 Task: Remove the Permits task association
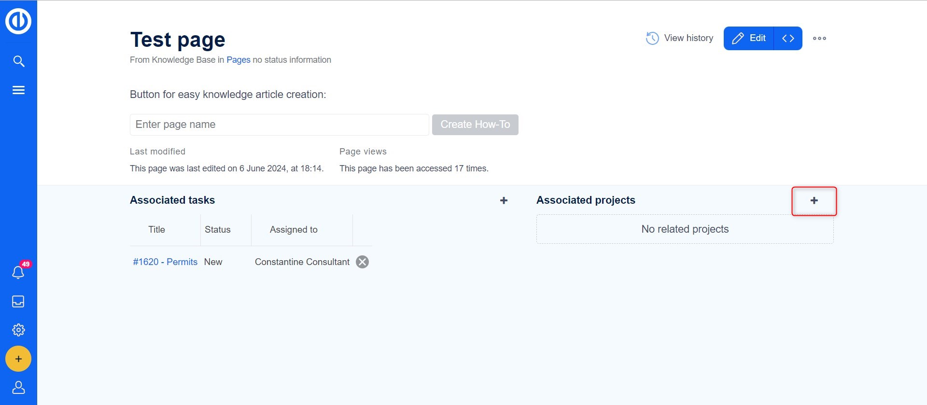362,262
